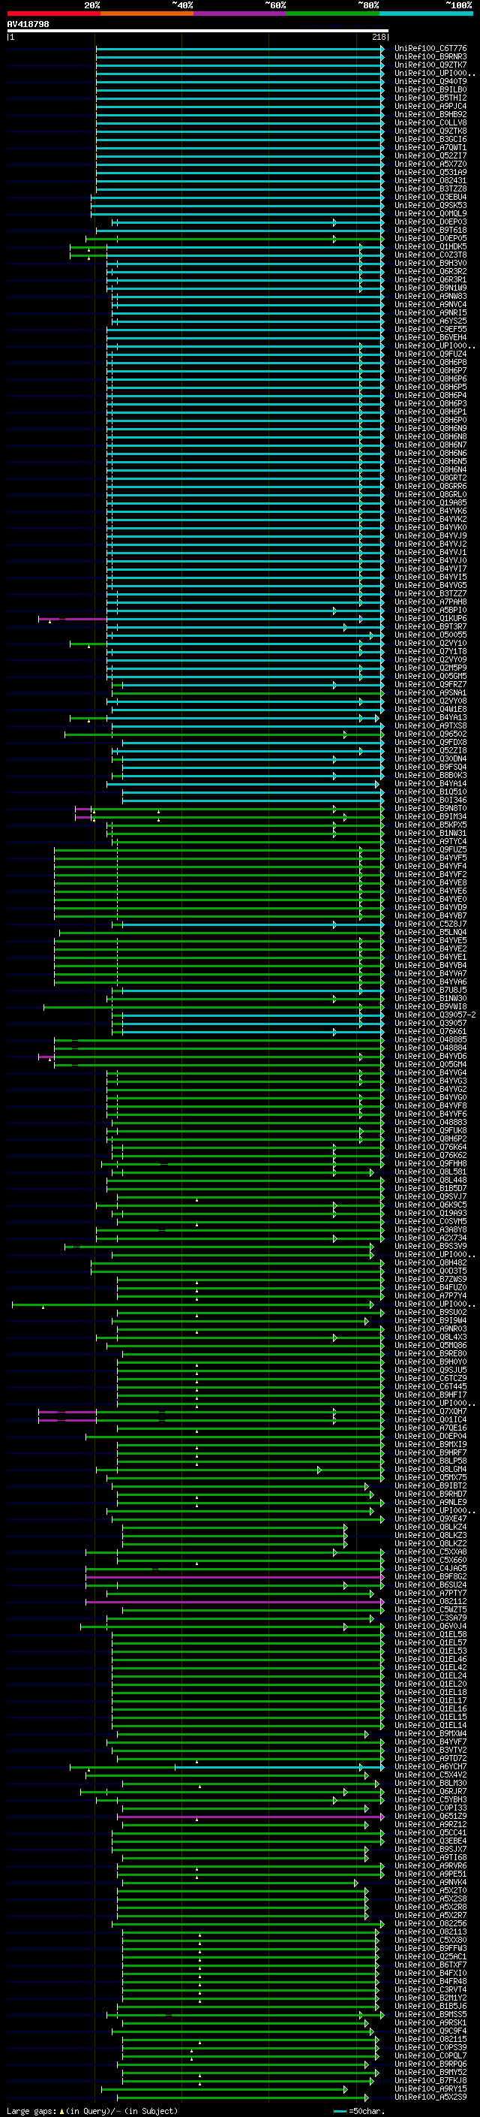480x2117 pixels.
Task: Open hit UniRef100_B9RNB3
Action: pos(430,57)
